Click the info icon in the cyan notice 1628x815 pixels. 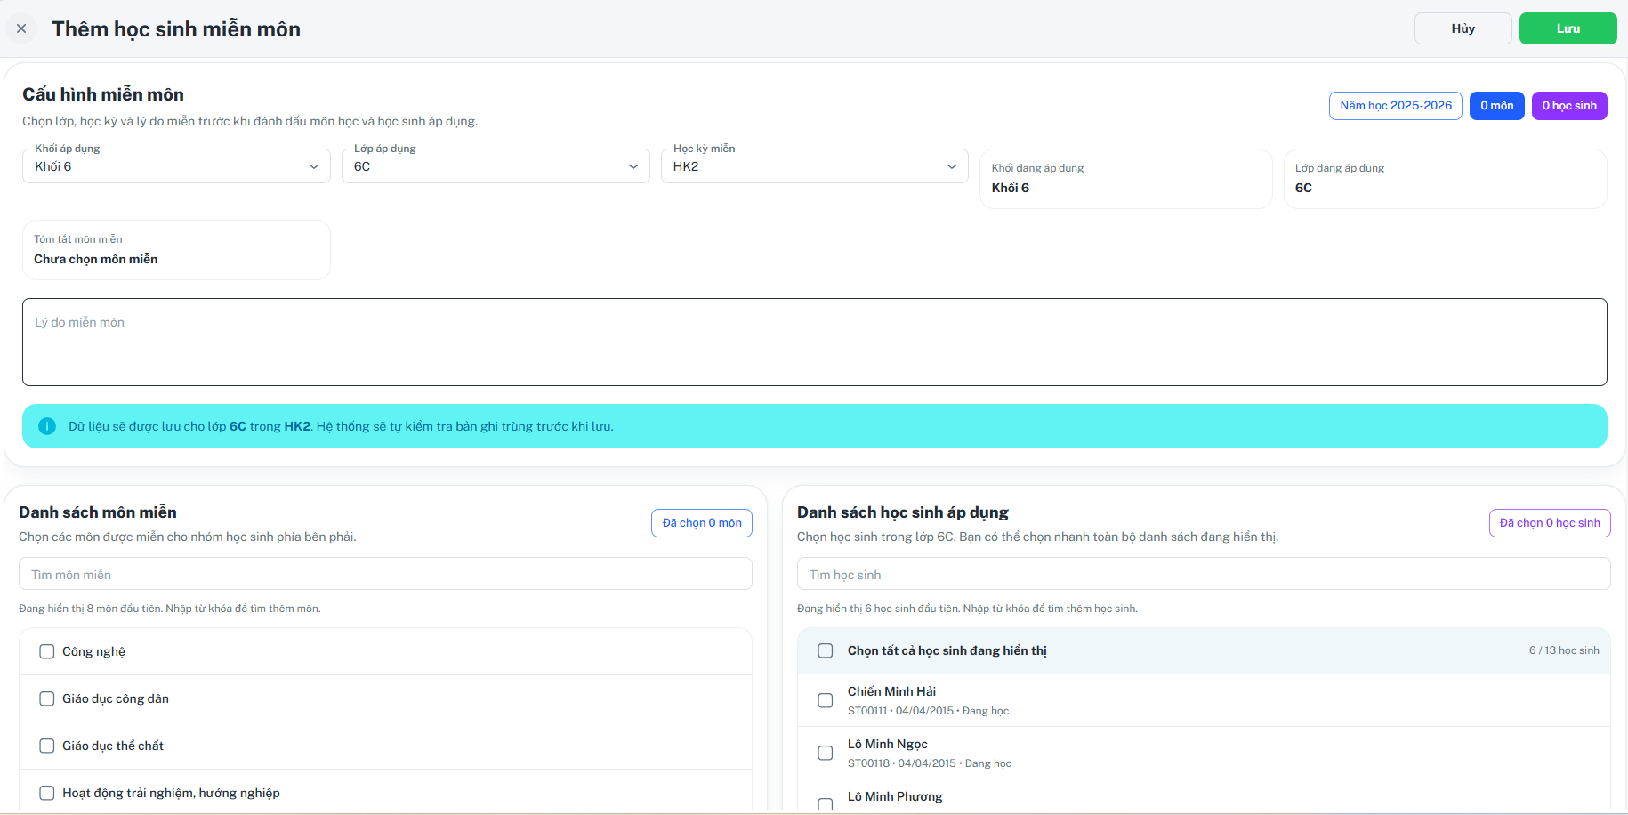[x=47, y=426]
